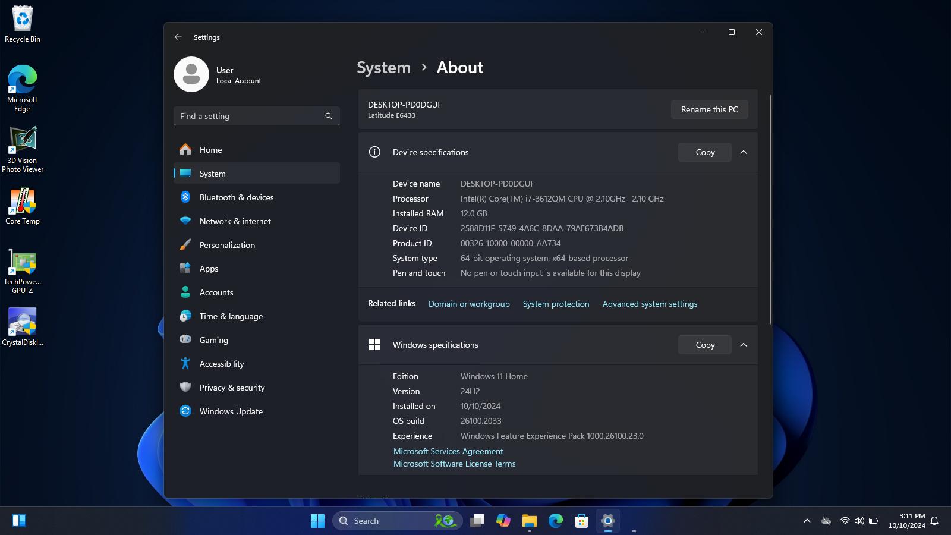Click the Windows logo beside Windows specifications

point(374,345)
